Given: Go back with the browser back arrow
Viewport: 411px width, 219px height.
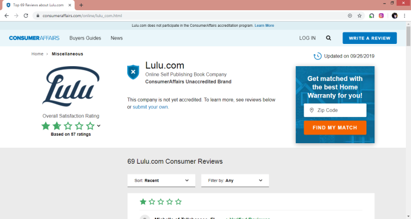Looking at the screenshot, I should (x=6, y=16).
